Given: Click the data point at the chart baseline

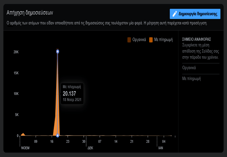Looking at the screenshot, I should 58,135.
